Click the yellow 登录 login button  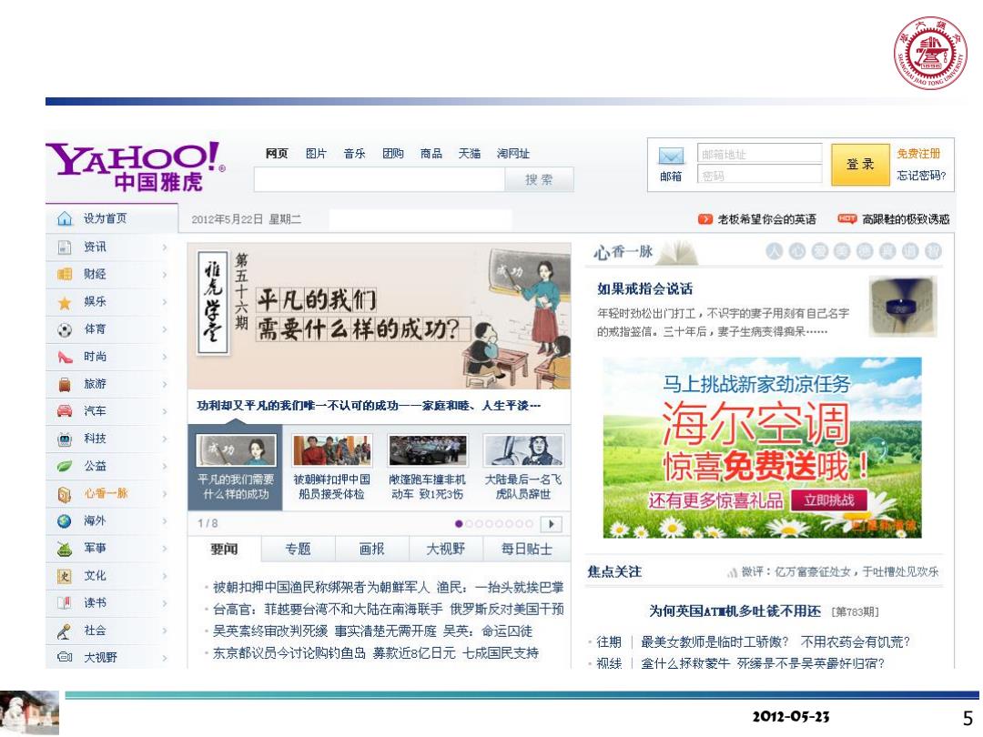tap(860, 164)
